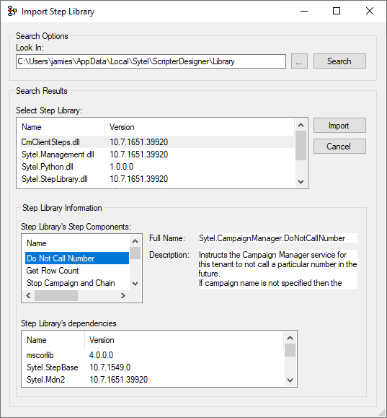Click the Look In path input field
Screen dimensions: 387x418
pos(151,61)
